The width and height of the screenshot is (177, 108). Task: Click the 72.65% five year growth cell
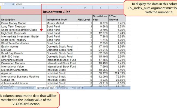117,77
